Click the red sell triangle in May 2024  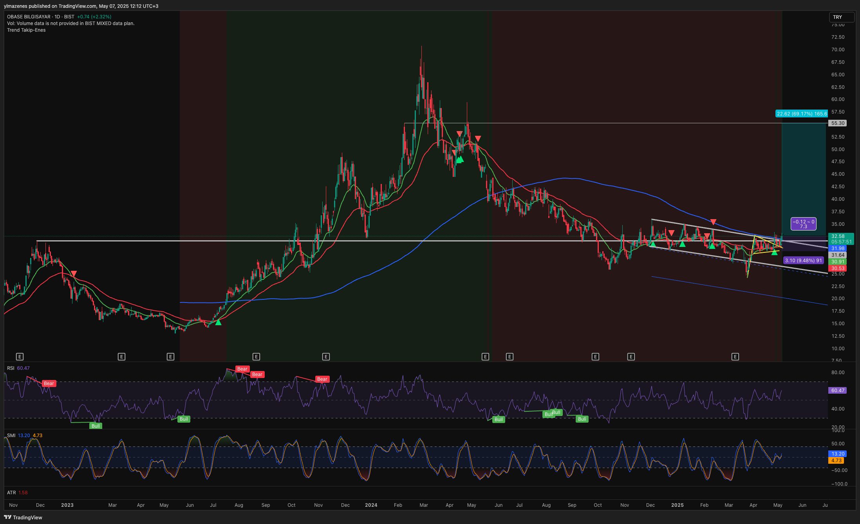(478, 139)
